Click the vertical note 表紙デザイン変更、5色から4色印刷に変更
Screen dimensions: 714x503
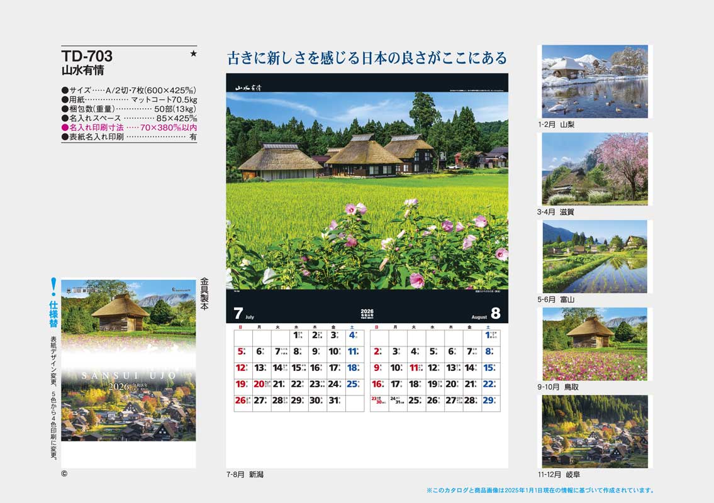(53, 397)
